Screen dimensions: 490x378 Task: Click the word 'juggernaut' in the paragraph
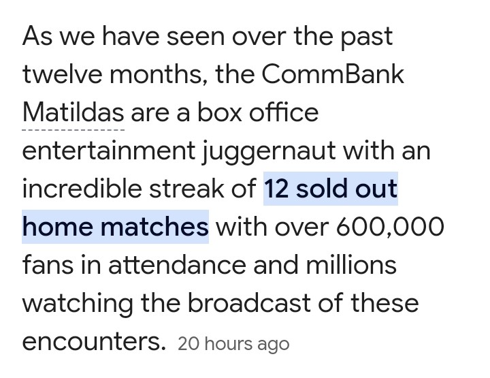[269, 151]
